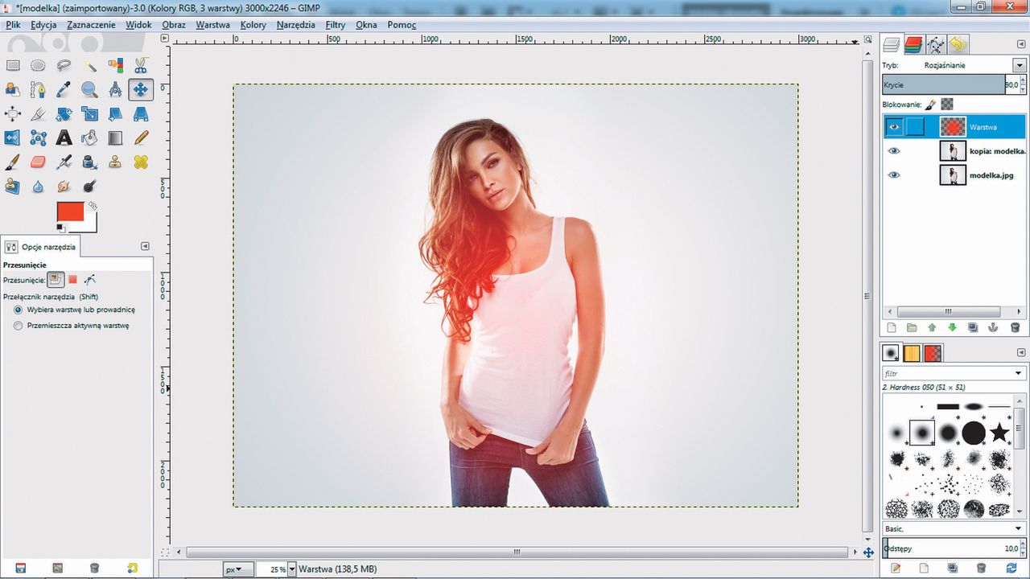
Task: Adjust the Odstępy spacing slider
Action: pos(954,548)
